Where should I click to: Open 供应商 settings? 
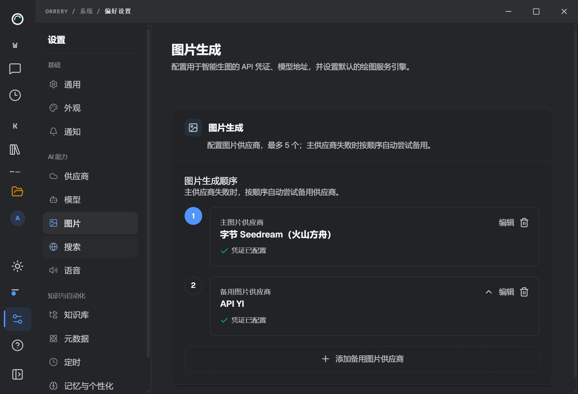tap(90, 176)
